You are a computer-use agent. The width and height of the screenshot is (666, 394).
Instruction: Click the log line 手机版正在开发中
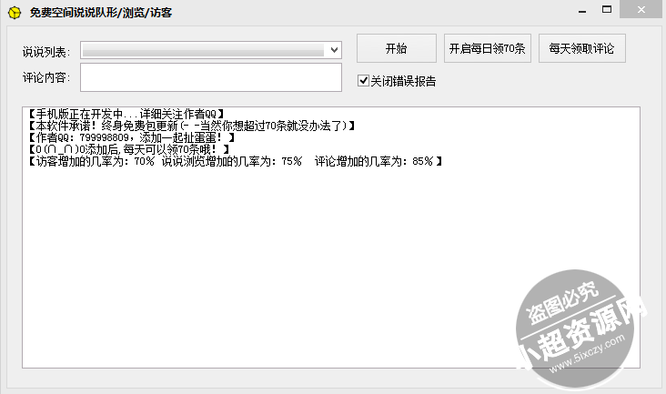pyautogui.click(x=126, y=114)
